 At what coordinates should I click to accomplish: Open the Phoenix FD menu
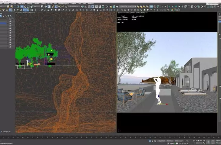[x=91, y=4]
